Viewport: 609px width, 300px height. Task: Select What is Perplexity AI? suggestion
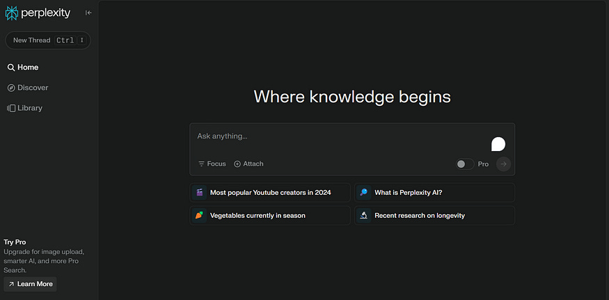pos(434,192)
